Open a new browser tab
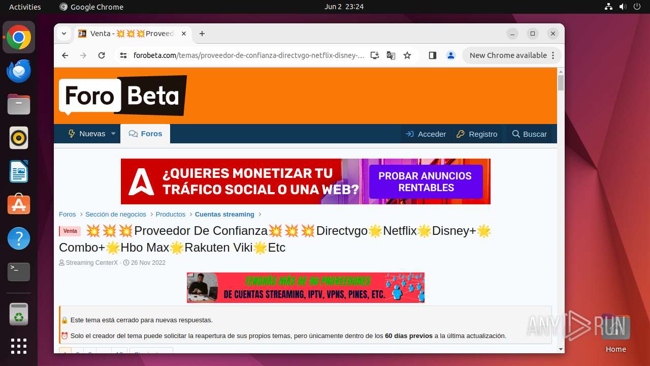650x366 pixels. 202,34
